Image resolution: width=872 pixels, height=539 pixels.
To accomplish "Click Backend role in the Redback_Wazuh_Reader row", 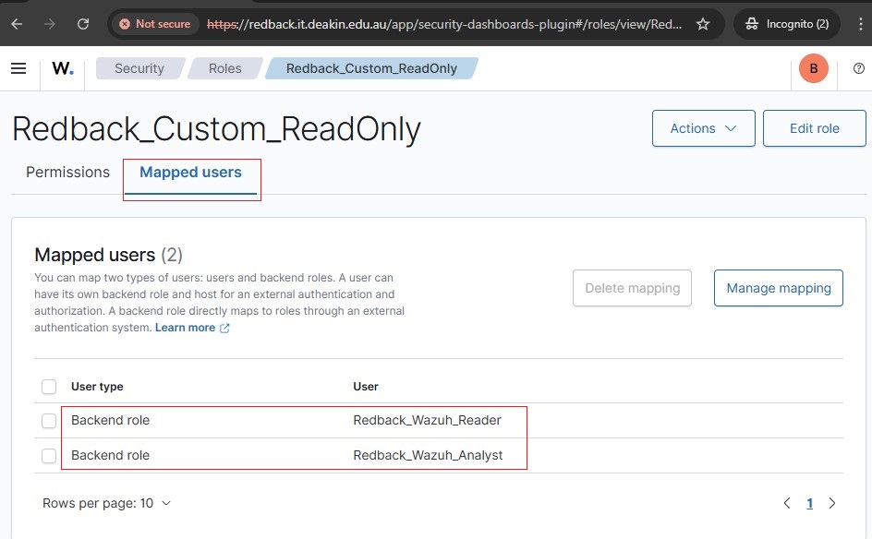I will (x=110, y=420).
